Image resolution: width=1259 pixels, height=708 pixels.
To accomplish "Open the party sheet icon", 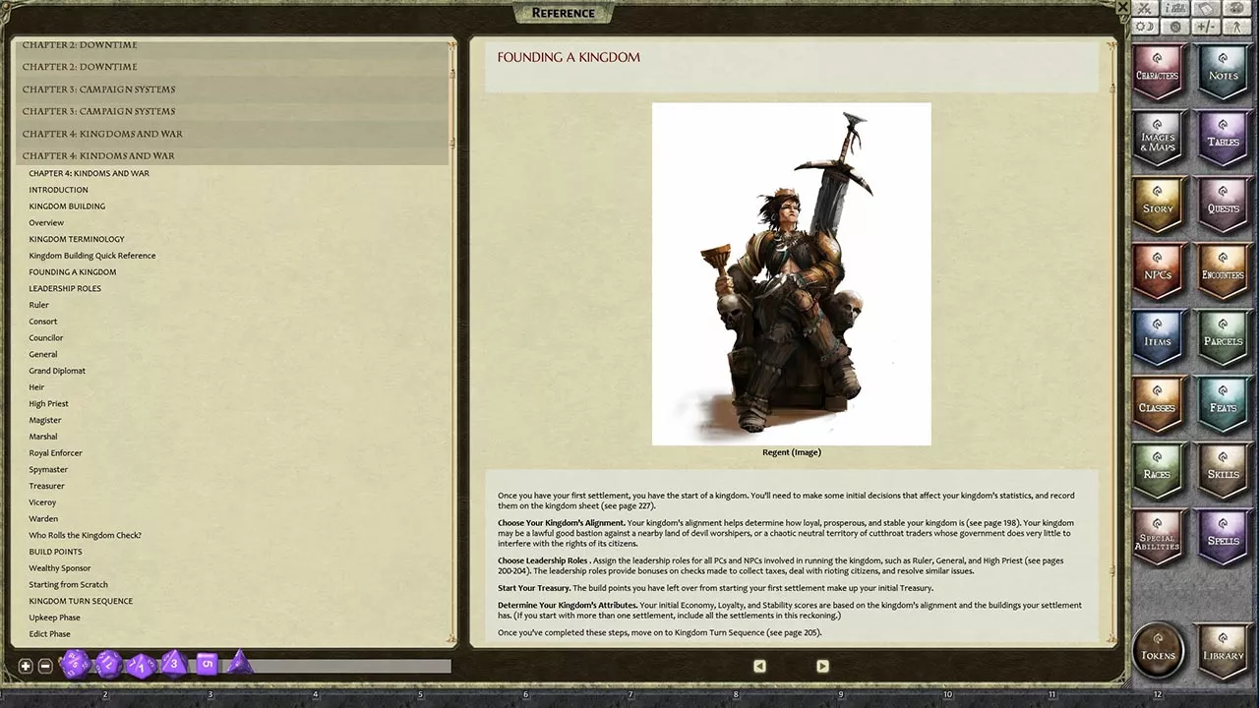I will [1174, 8].
